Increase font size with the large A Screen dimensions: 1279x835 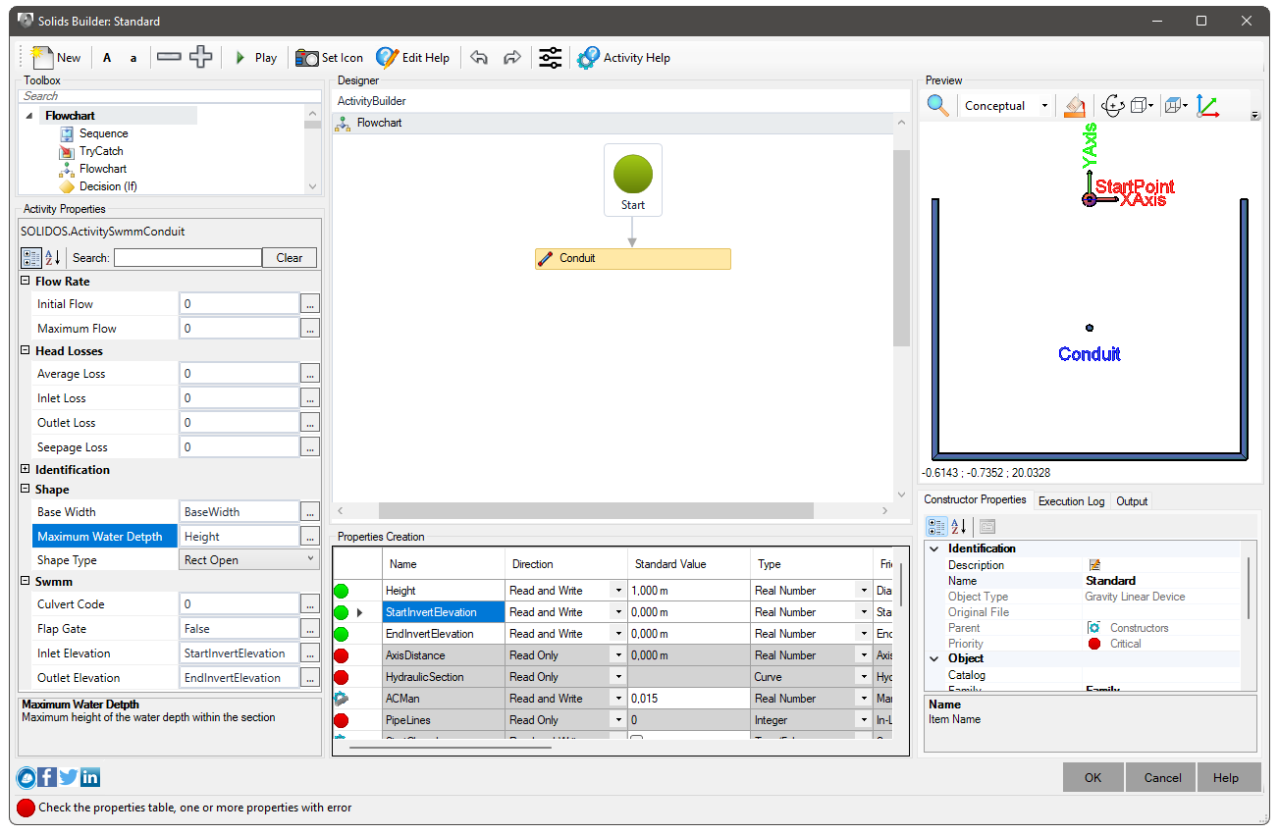tap(107, 58)
